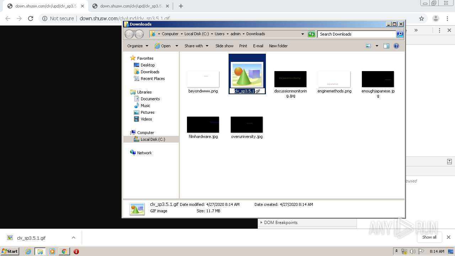Click Chrome icon in taskbar

tap(64, 251)
